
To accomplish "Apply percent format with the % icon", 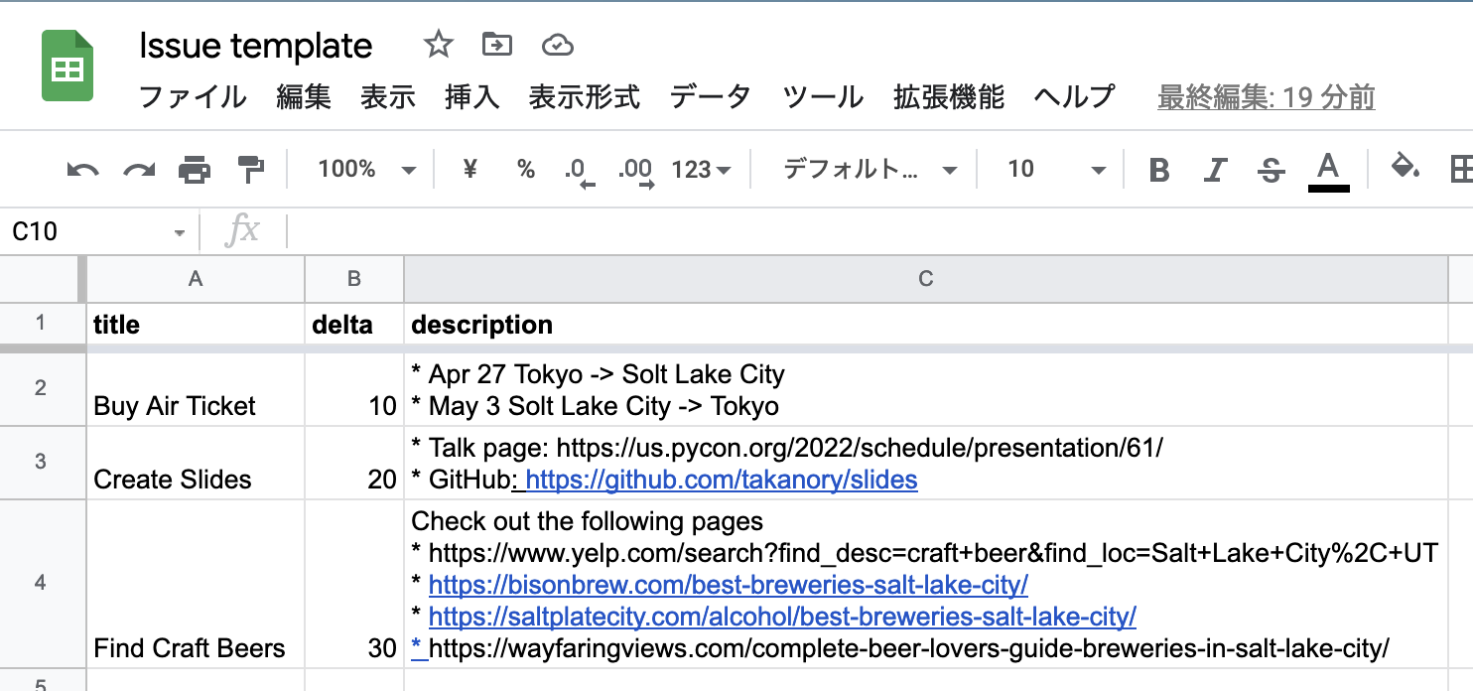I will [x=525, y=169].
